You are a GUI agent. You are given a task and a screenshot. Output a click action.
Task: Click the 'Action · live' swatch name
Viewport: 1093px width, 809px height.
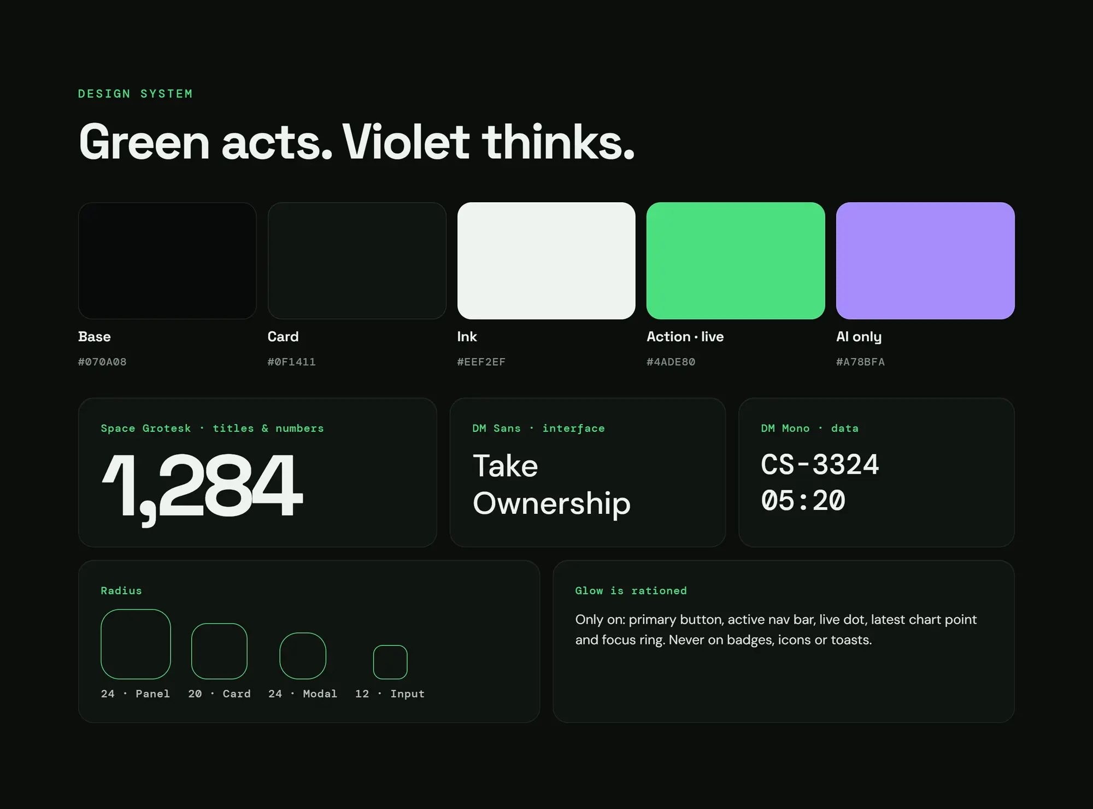point(685,337)
